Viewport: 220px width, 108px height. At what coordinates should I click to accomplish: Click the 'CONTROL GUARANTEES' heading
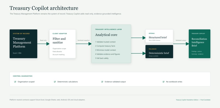(x=23, y=76)
